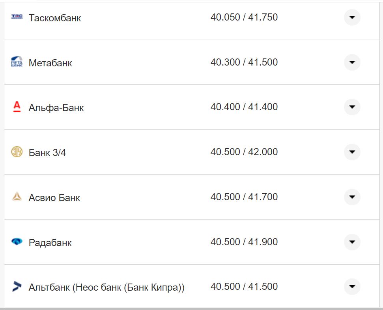Open the Альфа-Банк name link

[x=56, y=108]
